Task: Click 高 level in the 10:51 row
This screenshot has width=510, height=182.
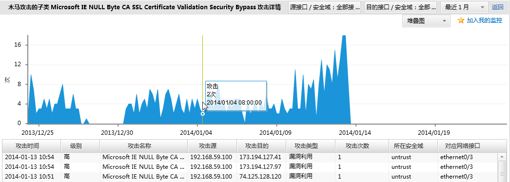Action: pos(67,176)
